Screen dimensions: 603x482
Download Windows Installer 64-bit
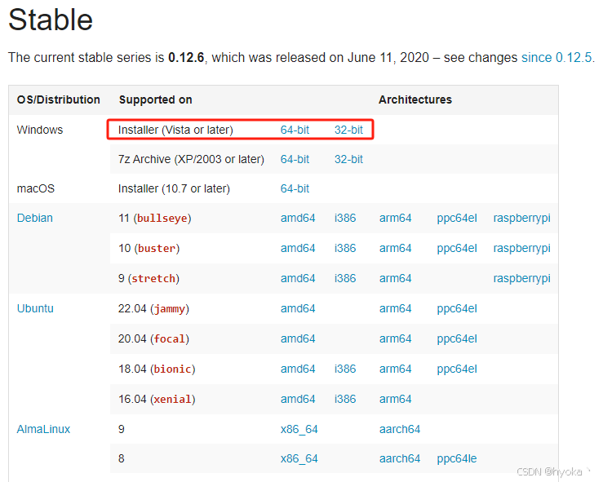point(295,130)
